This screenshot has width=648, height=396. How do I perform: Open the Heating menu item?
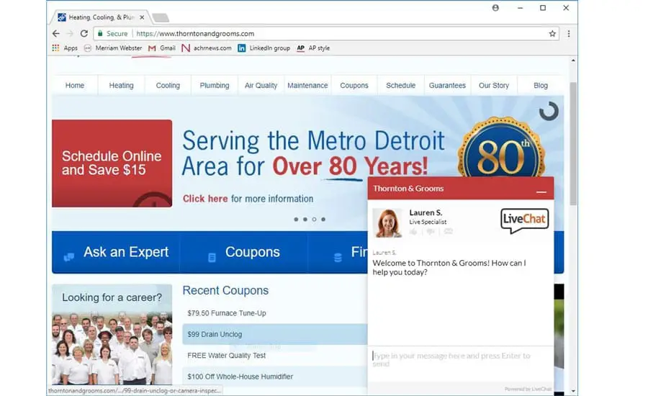(121, 86)
